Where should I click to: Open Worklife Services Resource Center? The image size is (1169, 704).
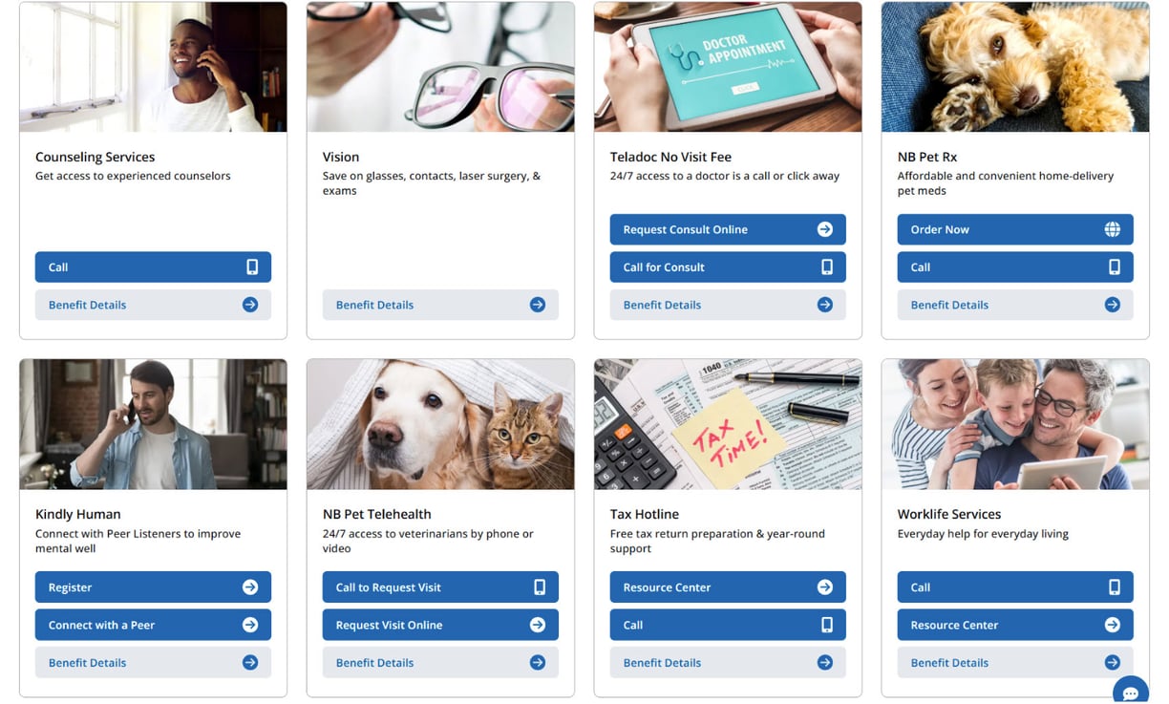[x=1014, y=625]
